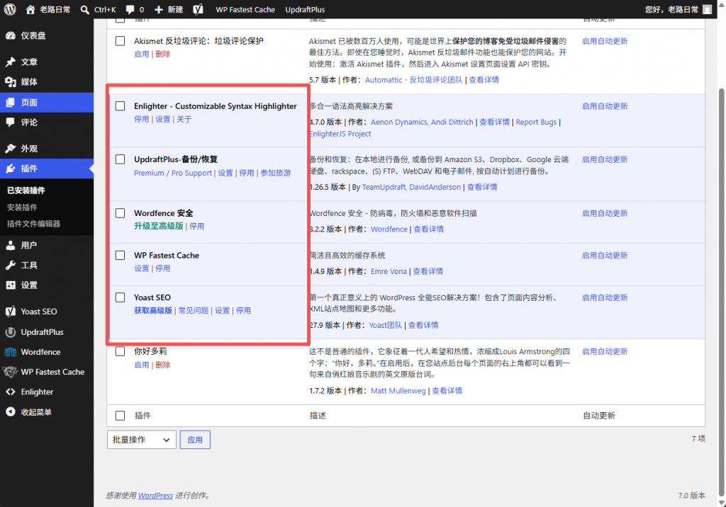
Task: Click the 7 项 item count text
Action: (698, 438)
